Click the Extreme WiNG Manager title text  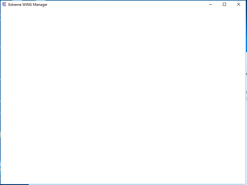(28, 5)
